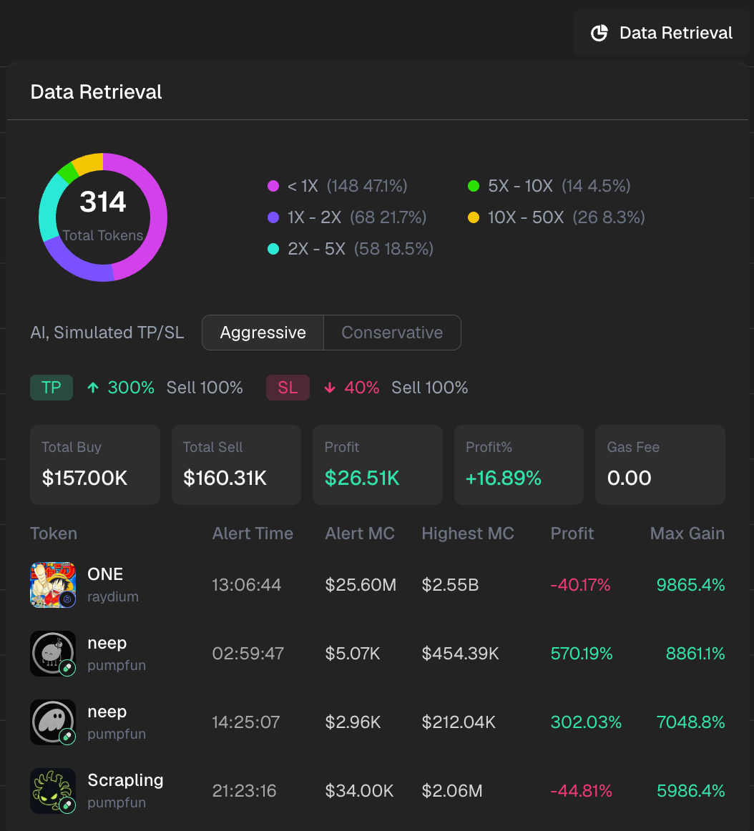Click the red down arrow beside 40%

click(x=330, y=388)
